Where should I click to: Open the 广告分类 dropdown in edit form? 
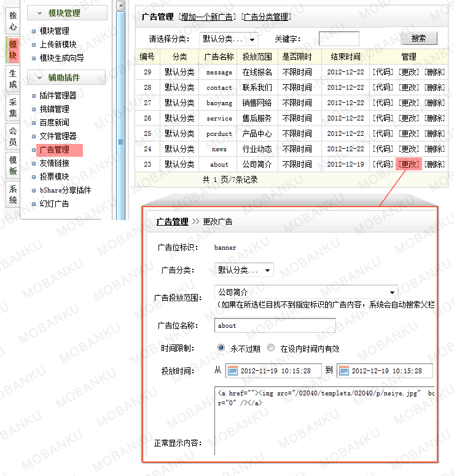244,270
